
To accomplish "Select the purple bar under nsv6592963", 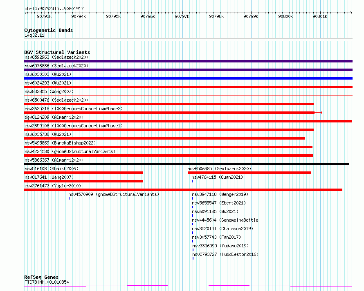I will click(188, 61).
